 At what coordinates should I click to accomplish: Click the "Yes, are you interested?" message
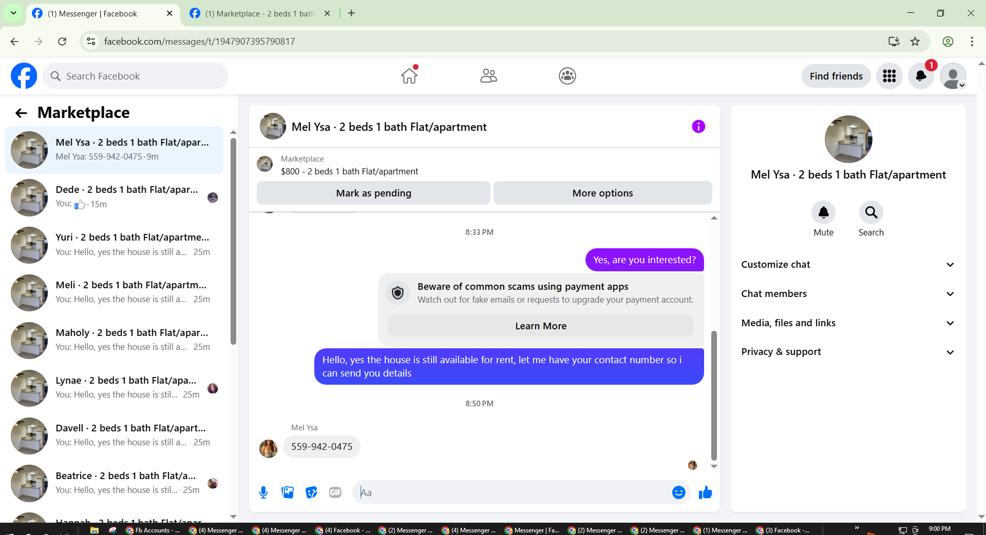tap(644, 260)
